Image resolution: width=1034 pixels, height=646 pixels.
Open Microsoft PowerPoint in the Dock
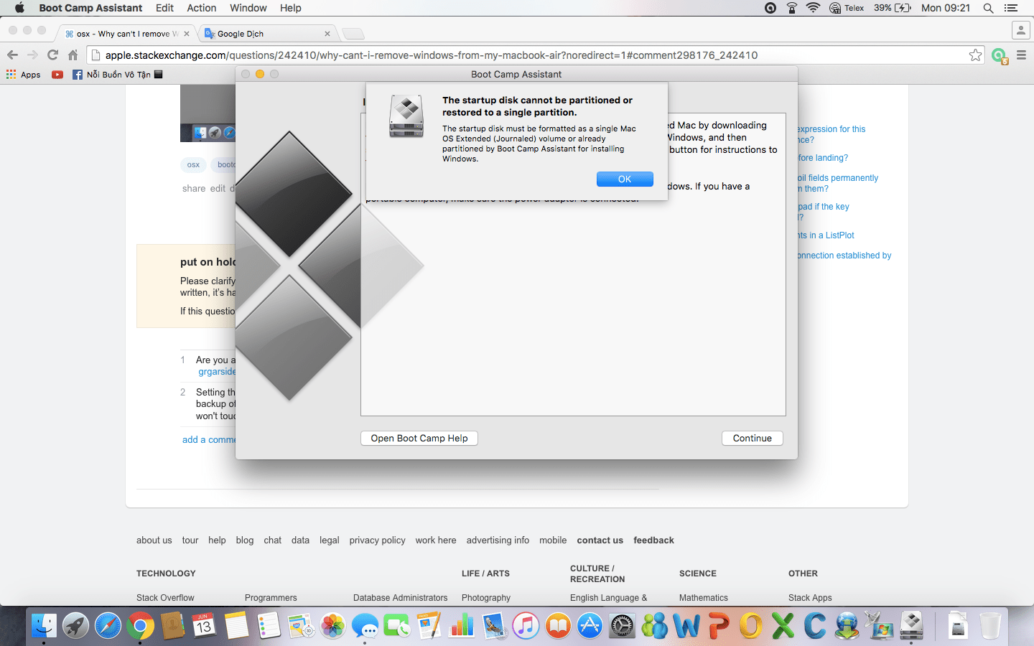point(719,626)
